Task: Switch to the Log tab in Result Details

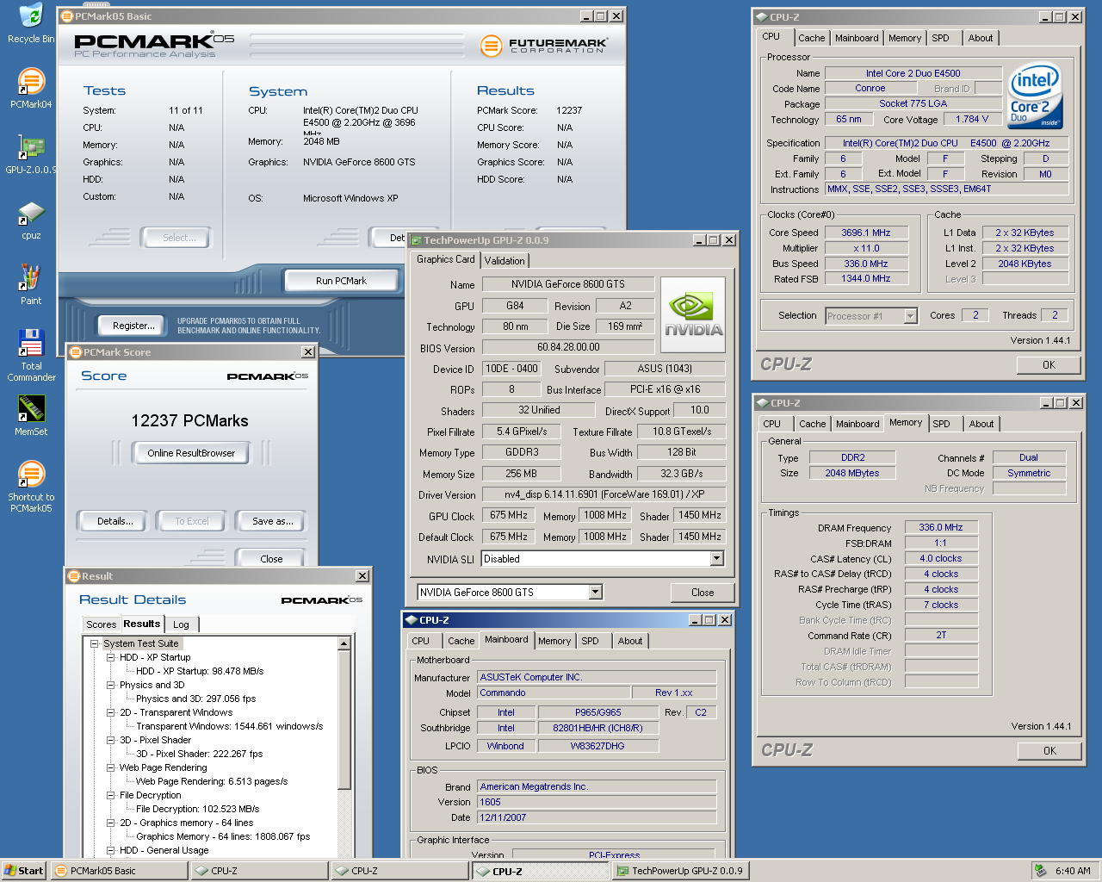Action: coord(181,624)
